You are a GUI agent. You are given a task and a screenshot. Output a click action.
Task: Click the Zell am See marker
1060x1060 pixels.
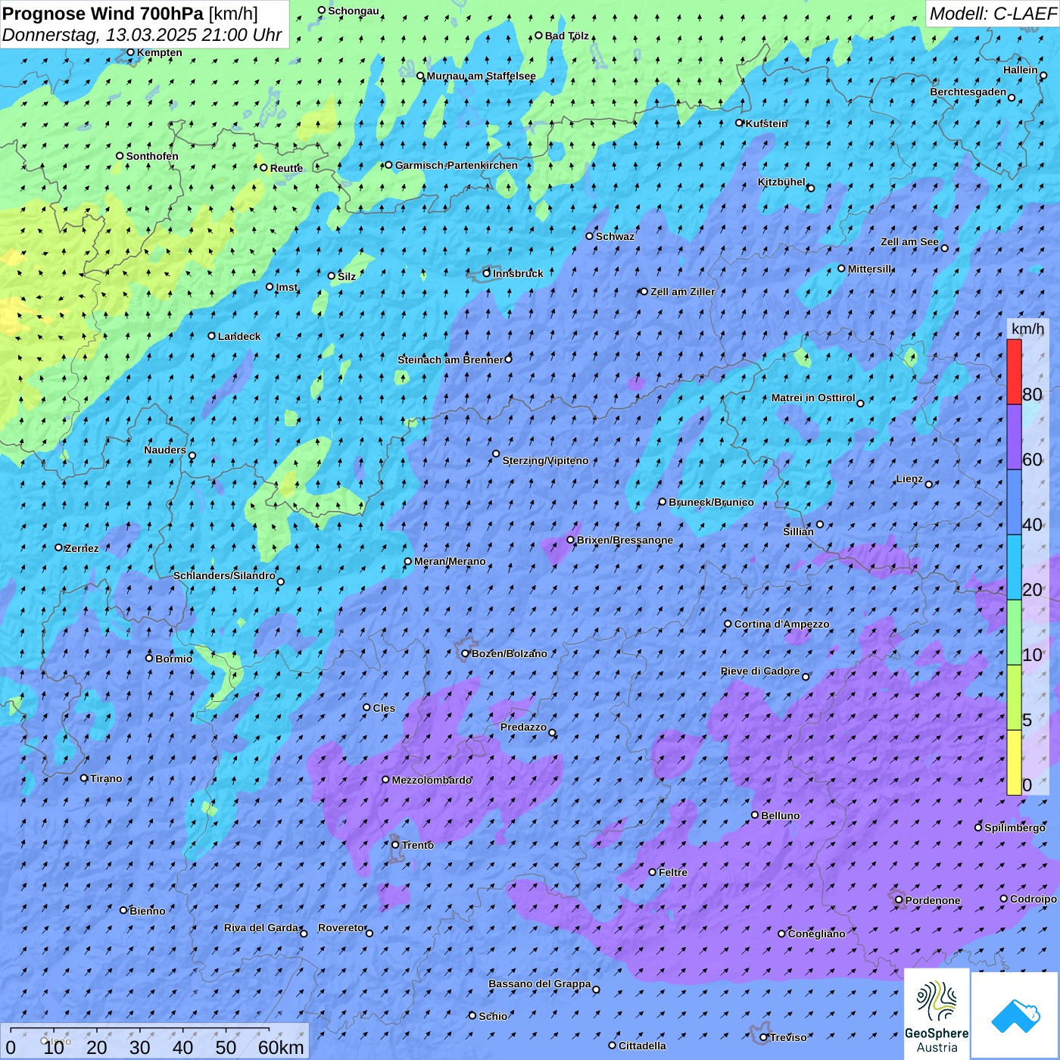[944, 248]
